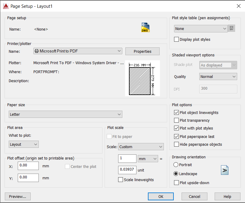The image size is (245, 203).
Task: Click the edit plot style table icon
Action: coord(231,28)
